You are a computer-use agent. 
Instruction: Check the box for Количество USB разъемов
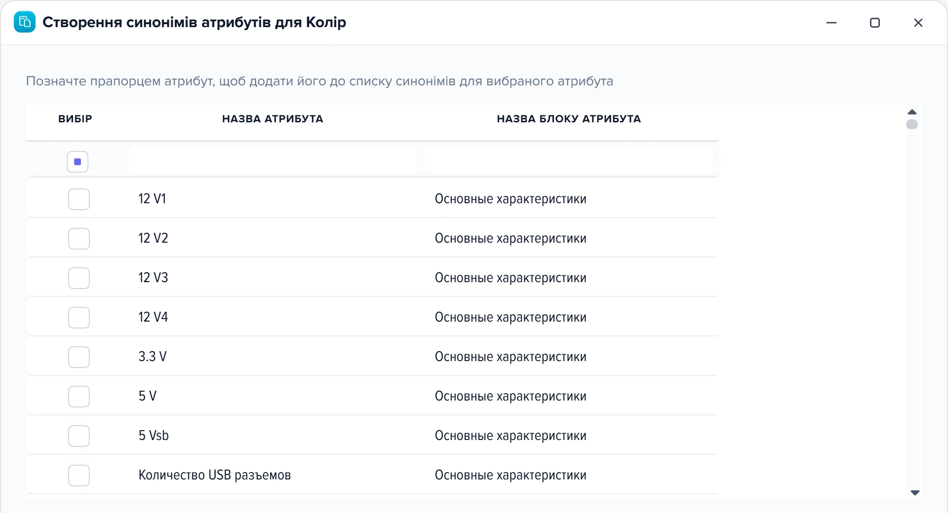79,476
